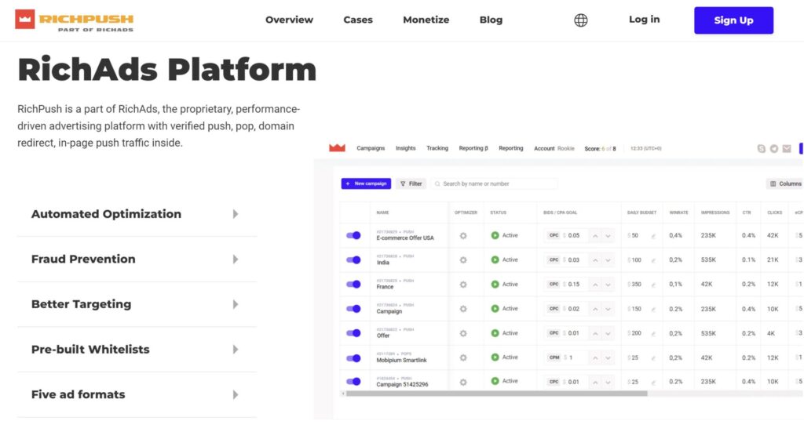Click CPC bid type for India row
The height and width of the screenshot is (439, 804).
(x=554, y=260)
